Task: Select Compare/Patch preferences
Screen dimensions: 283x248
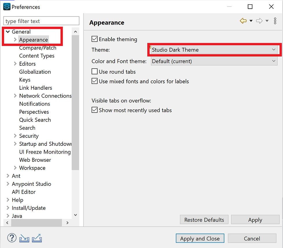Action: [x=38, y=48]
